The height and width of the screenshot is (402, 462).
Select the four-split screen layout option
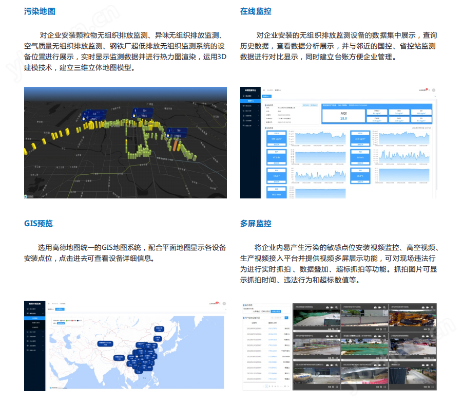pyautogui.click(x=264, y=312)
